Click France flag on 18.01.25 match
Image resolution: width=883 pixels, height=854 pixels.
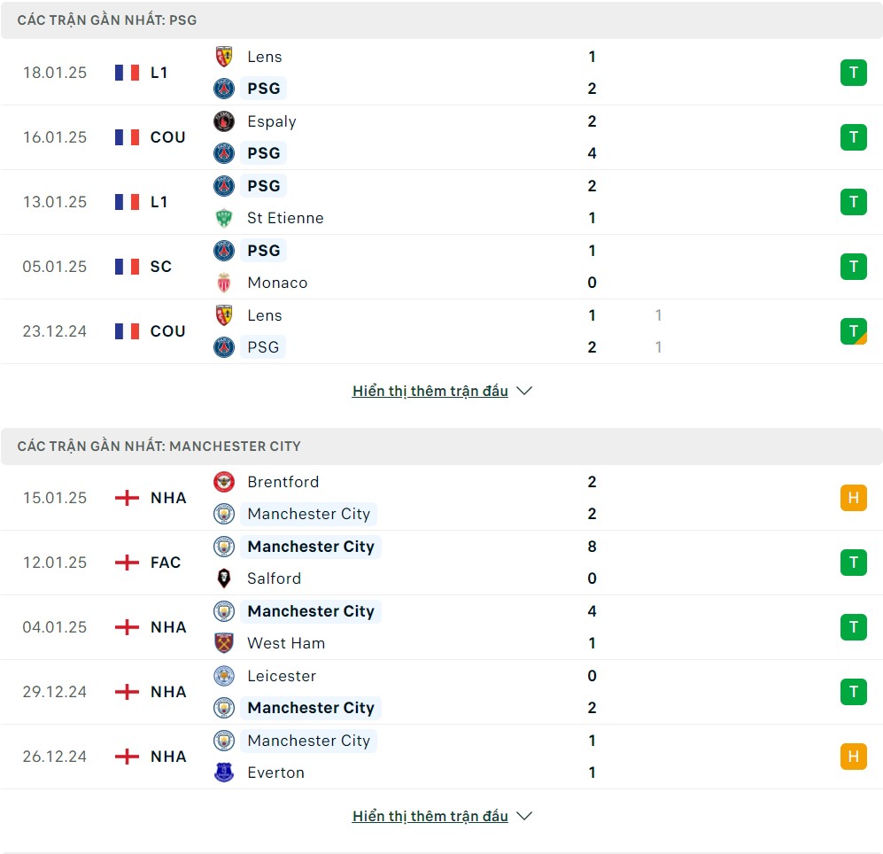click(127, 73)
